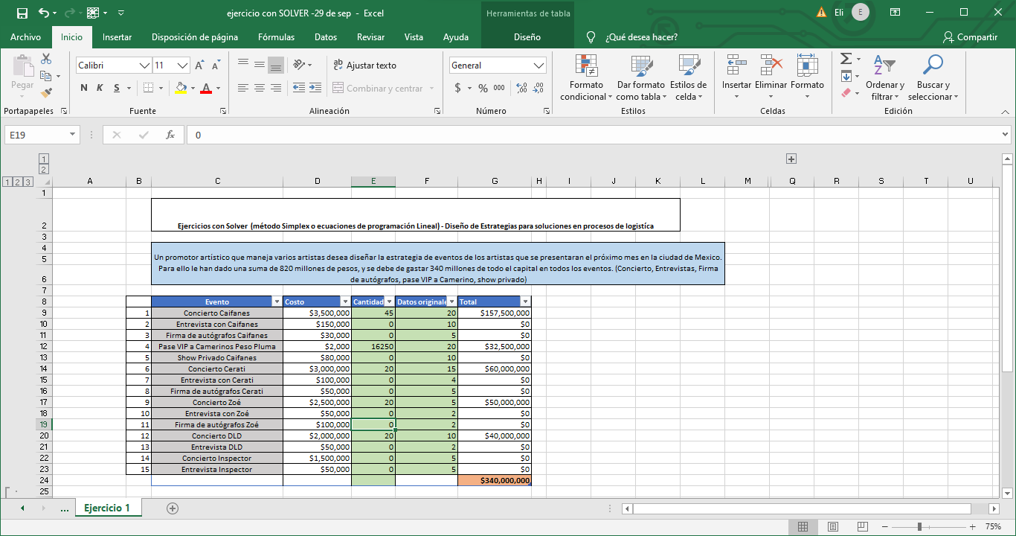Click the Save icon in the quick access toolbar
This screenshot has height=536, width=1016.
22,13
